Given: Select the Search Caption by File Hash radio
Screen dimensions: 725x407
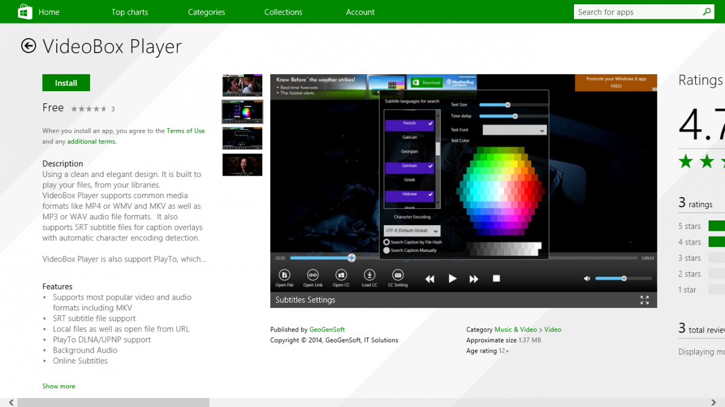Looking at the screenshot, I should [387, 242].
